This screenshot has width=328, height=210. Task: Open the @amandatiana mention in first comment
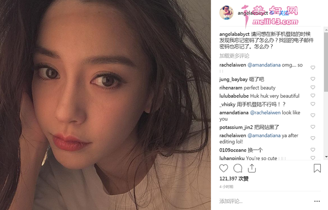(x=264, y=65)
